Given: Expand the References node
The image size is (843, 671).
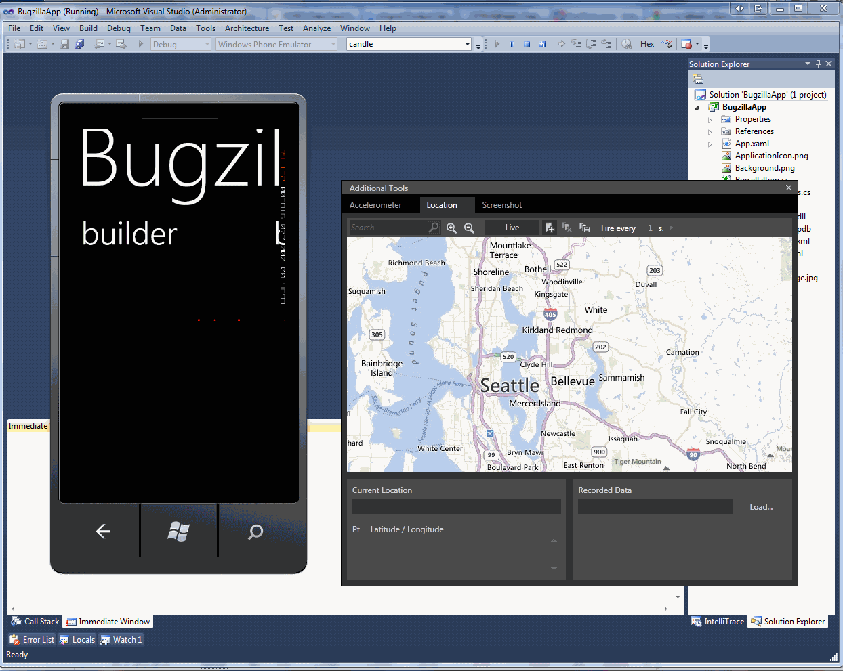Looking at the screenshot, I should tap(710, 132).
